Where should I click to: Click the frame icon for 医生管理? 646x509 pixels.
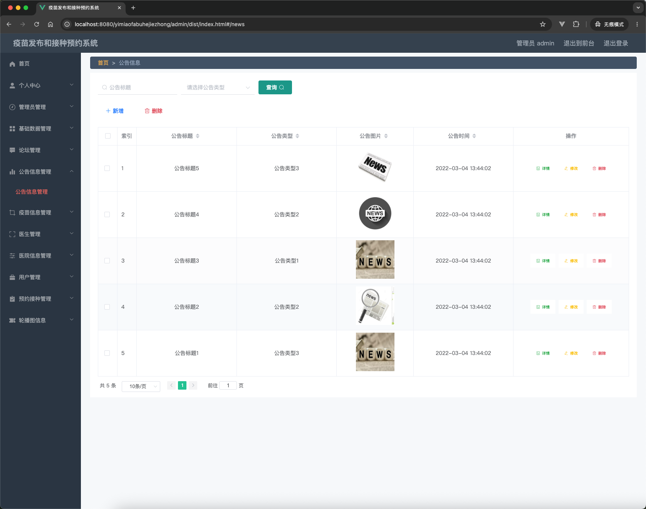pos(12,234)
